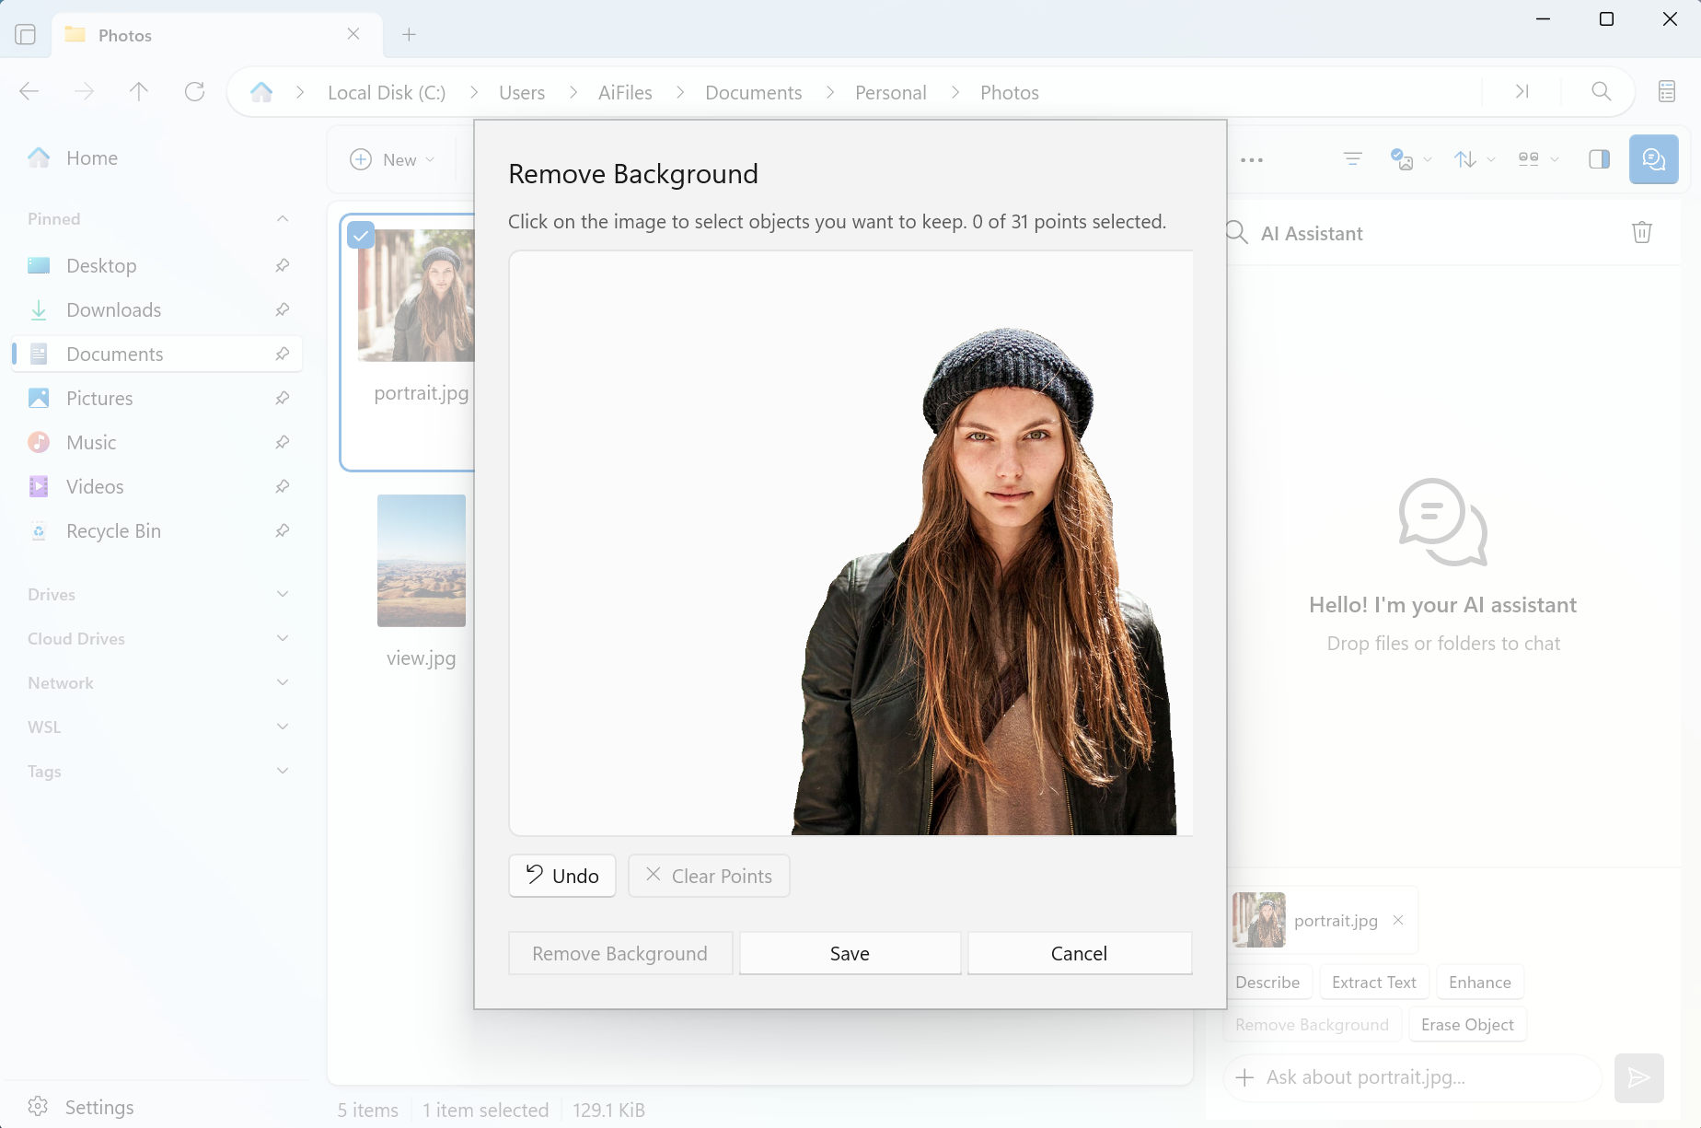Image resolution: width=1701 pixels, height=1128 pixels.
Task: Toggle the sidebar panel icon at top-left
Action: pos(26,34)
